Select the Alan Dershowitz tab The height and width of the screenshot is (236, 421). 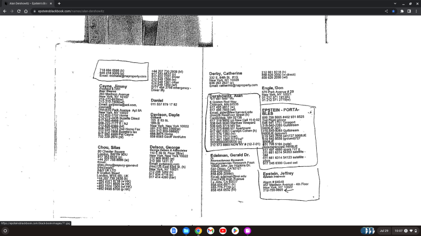click(x=28, y=4)
